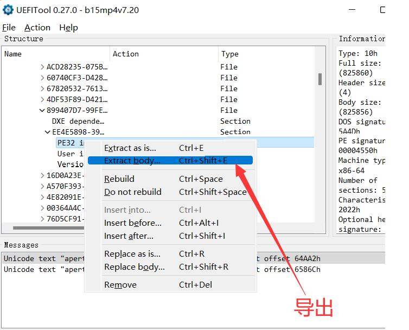This screenshot has height=330, width=409.
Task: Click the Name column header
Action: click(x=55, y=54)
